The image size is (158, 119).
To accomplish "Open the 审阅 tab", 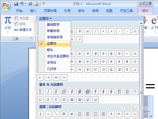I will [95, 11].
